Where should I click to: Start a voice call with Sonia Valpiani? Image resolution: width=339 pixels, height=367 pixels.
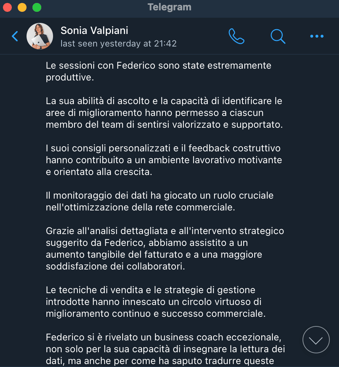tap(236, 36)
